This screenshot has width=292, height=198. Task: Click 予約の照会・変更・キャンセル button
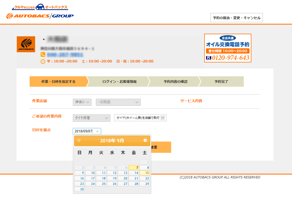[x=236, y=18]
